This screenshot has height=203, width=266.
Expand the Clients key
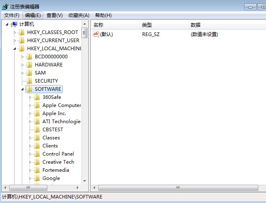click(x=30, y=146)
